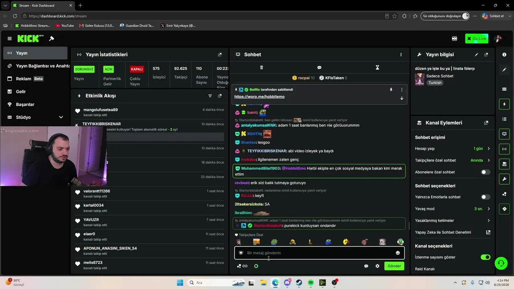514x289 pixels.
Task: Send message with Gönder button
Action: [x=394, y=266]
